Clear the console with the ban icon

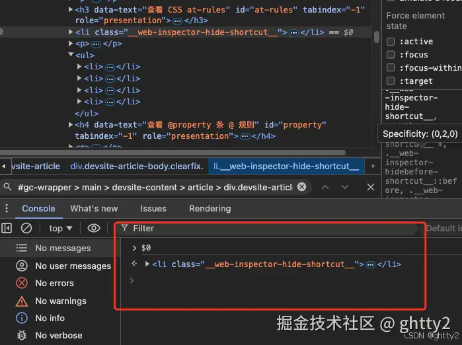[26, 228]
